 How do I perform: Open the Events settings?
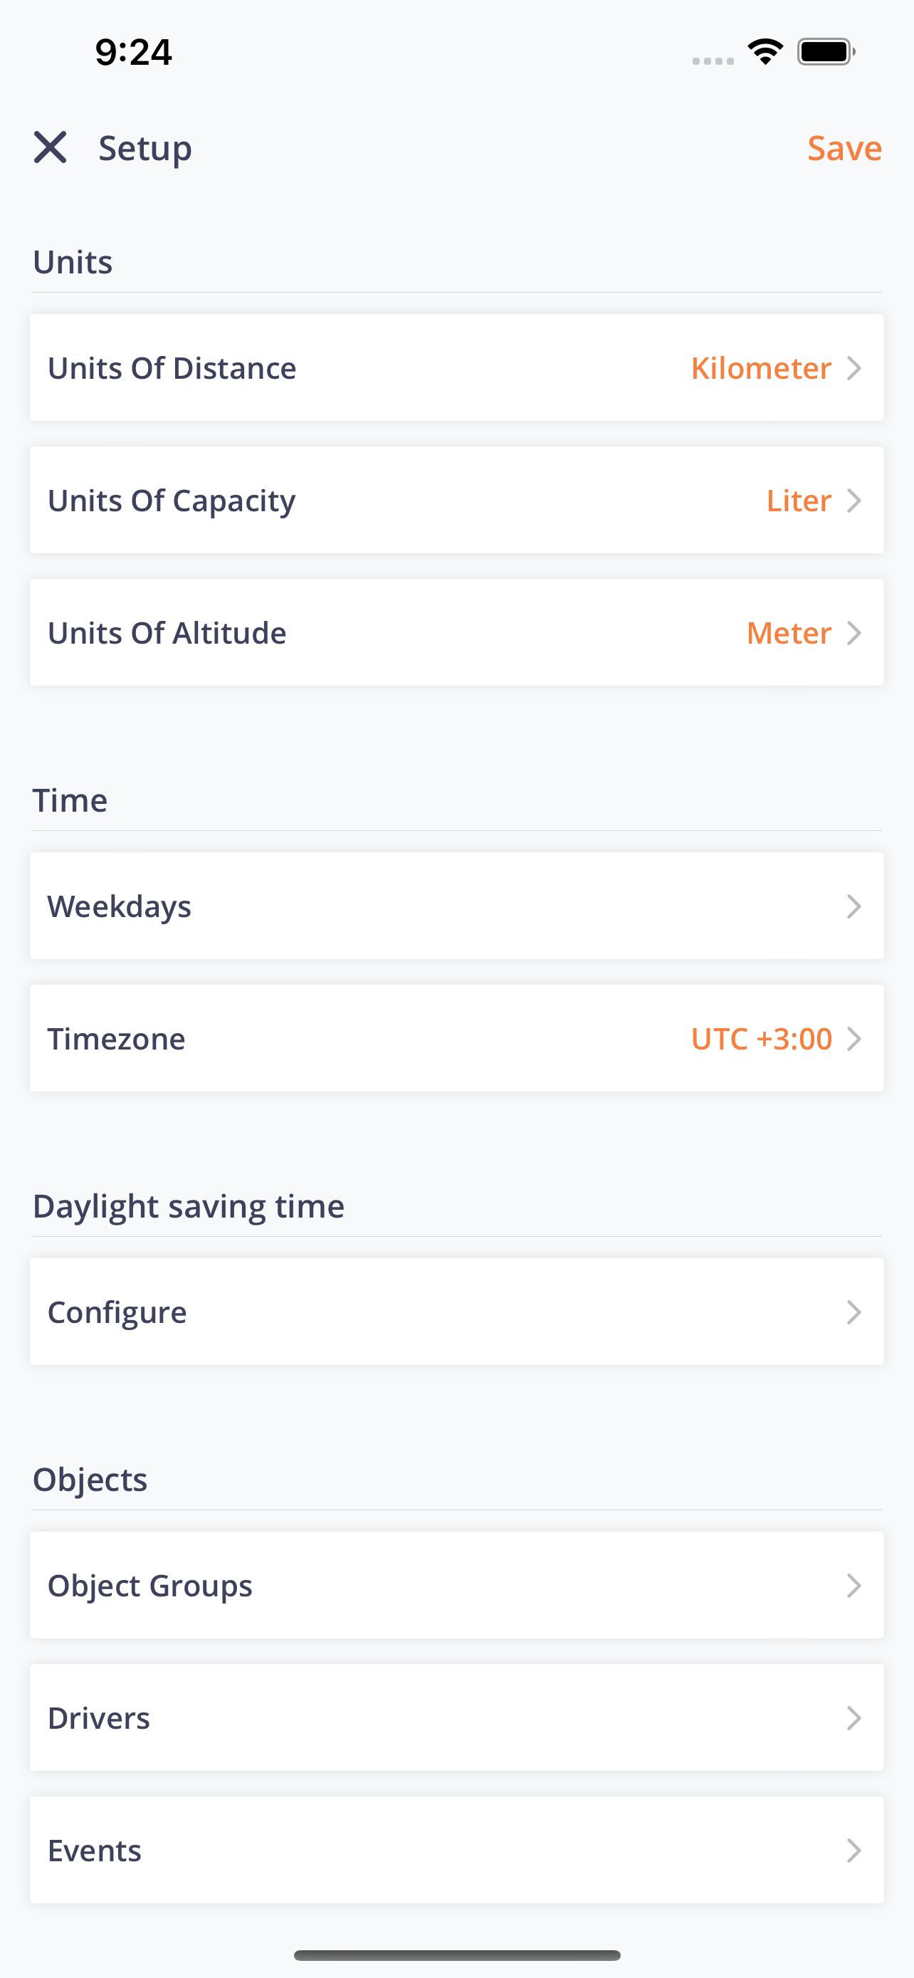[x=456, y=1850]
